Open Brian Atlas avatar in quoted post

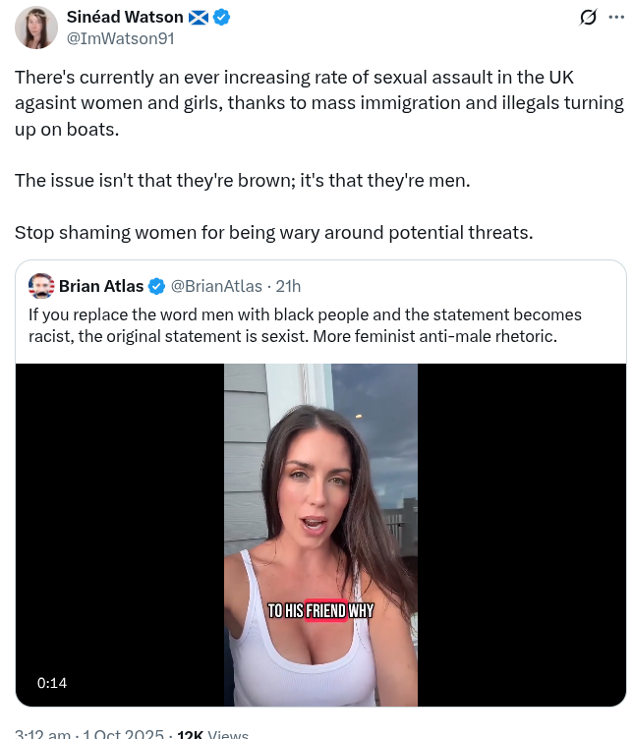41,286
